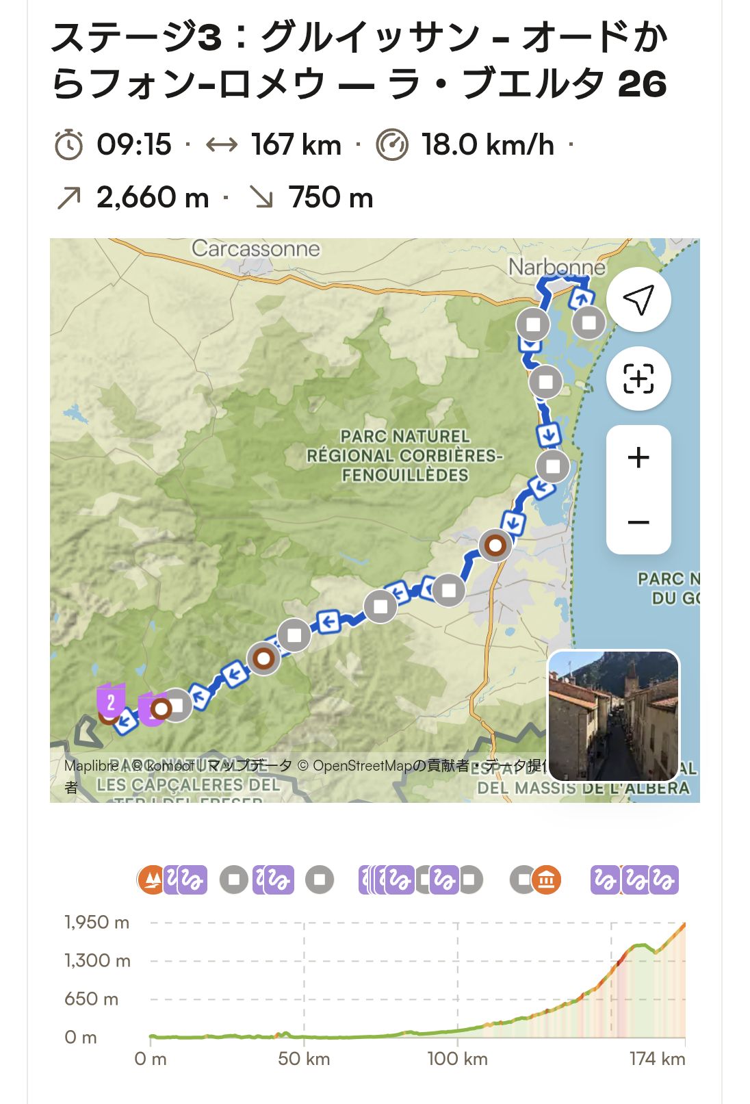Click the rightmost purple climb icon above chart
Screen dimensions: 750x1104
pos(664,880)
